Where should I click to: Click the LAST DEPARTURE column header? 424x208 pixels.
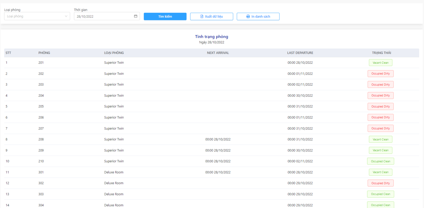[300, 53]
